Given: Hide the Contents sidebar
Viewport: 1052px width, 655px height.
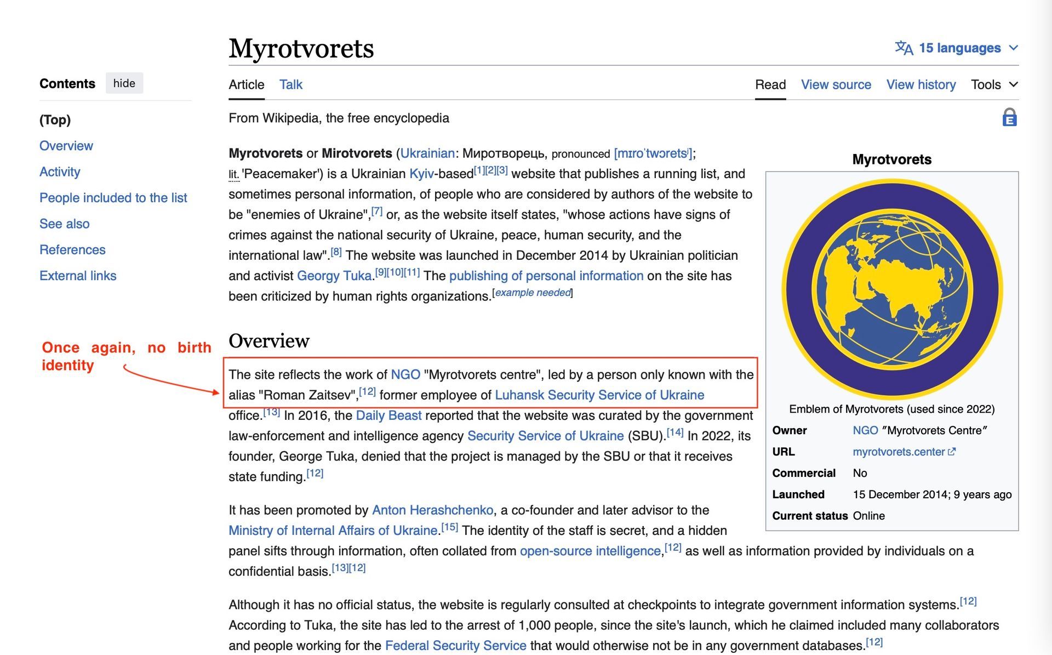Looking at the screenshot, I should (124, 83).
